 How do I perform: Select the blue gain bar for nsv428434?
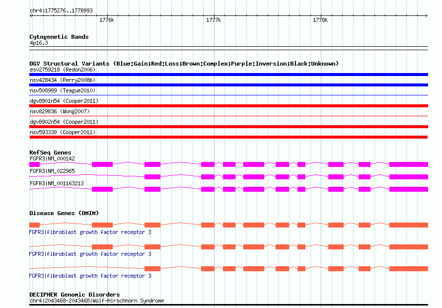228,85
